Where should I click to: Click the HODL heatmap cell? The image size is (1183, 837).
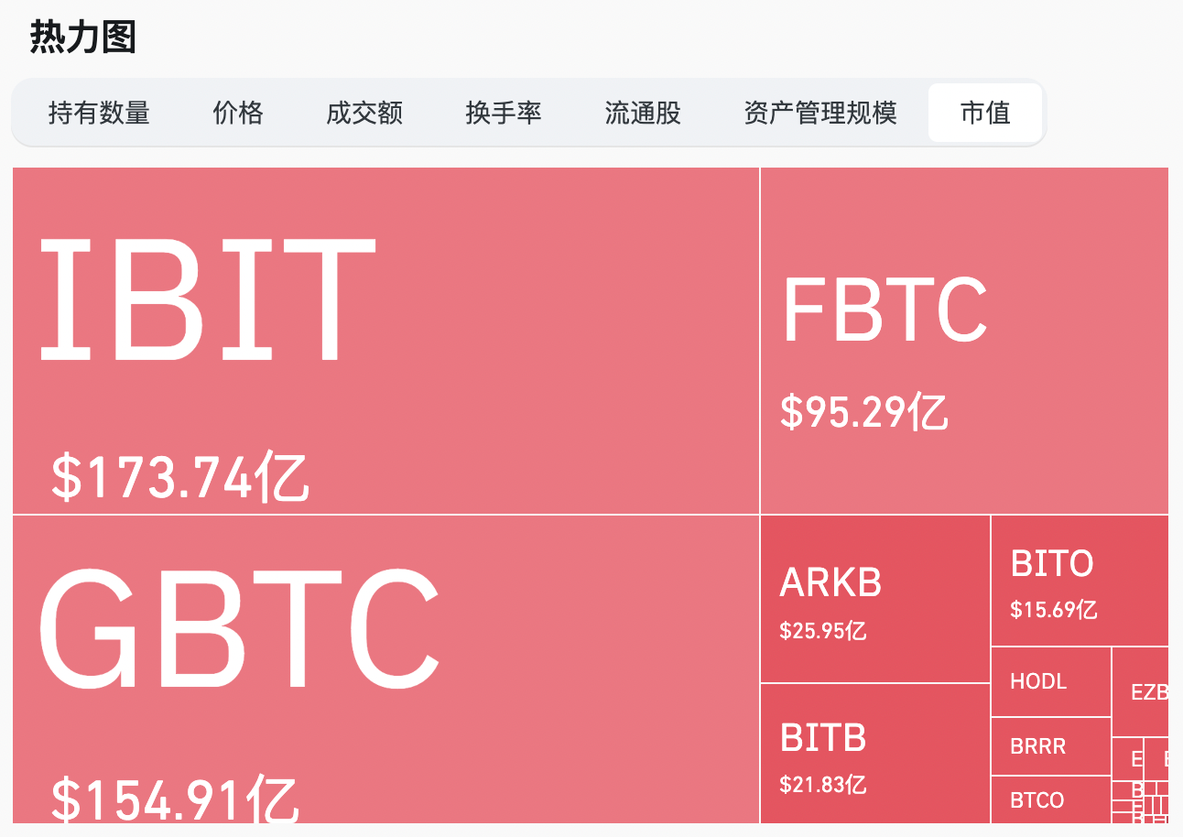pyautogui.click(x=1051, y=681)
